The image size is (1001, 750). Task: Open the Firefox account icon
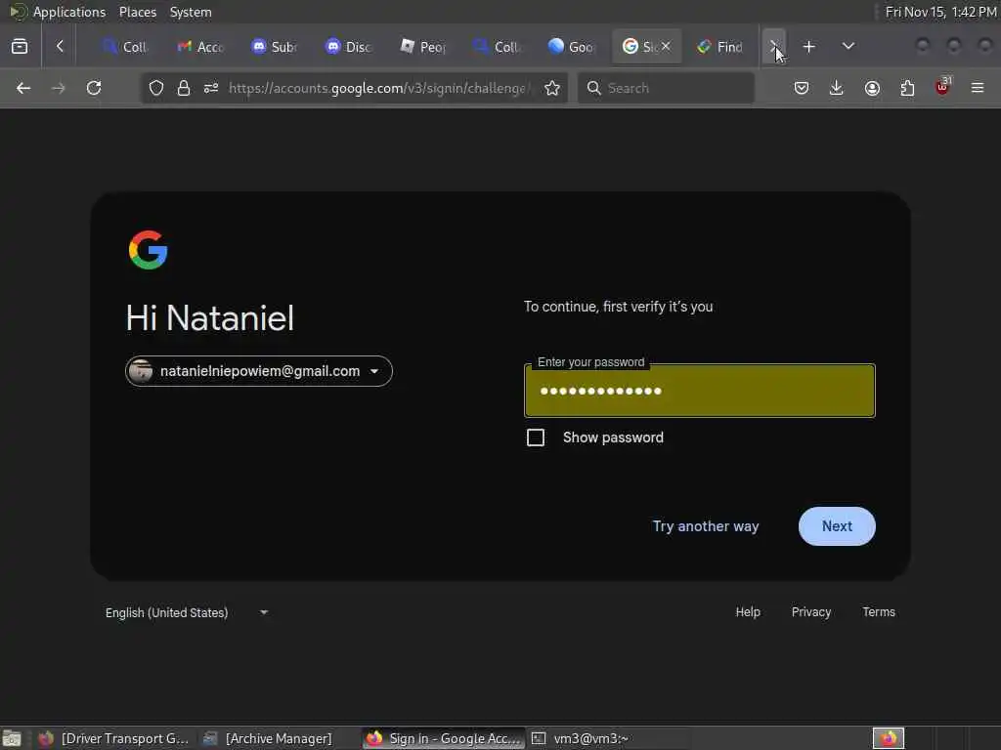point(872,88)
